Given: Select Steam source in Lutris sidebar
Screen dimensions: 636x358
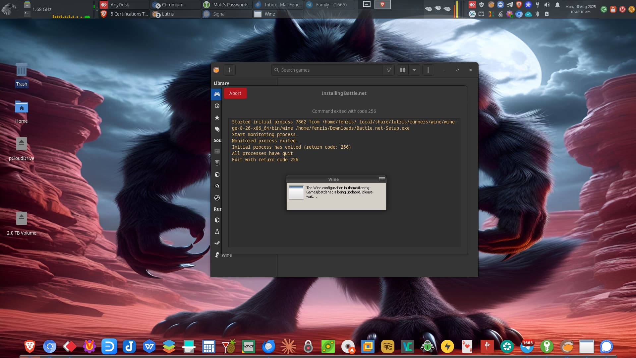Looking at the screenshot, I should pos(217,198).
